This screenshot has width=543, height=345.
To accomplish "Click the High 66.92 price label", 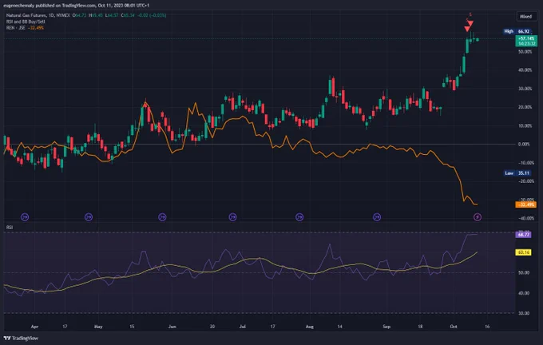I will [x=517, y=31].
